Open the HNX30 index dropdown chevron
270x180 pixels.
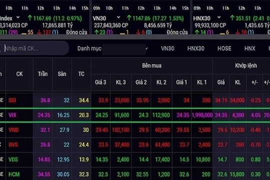[219, 17]
